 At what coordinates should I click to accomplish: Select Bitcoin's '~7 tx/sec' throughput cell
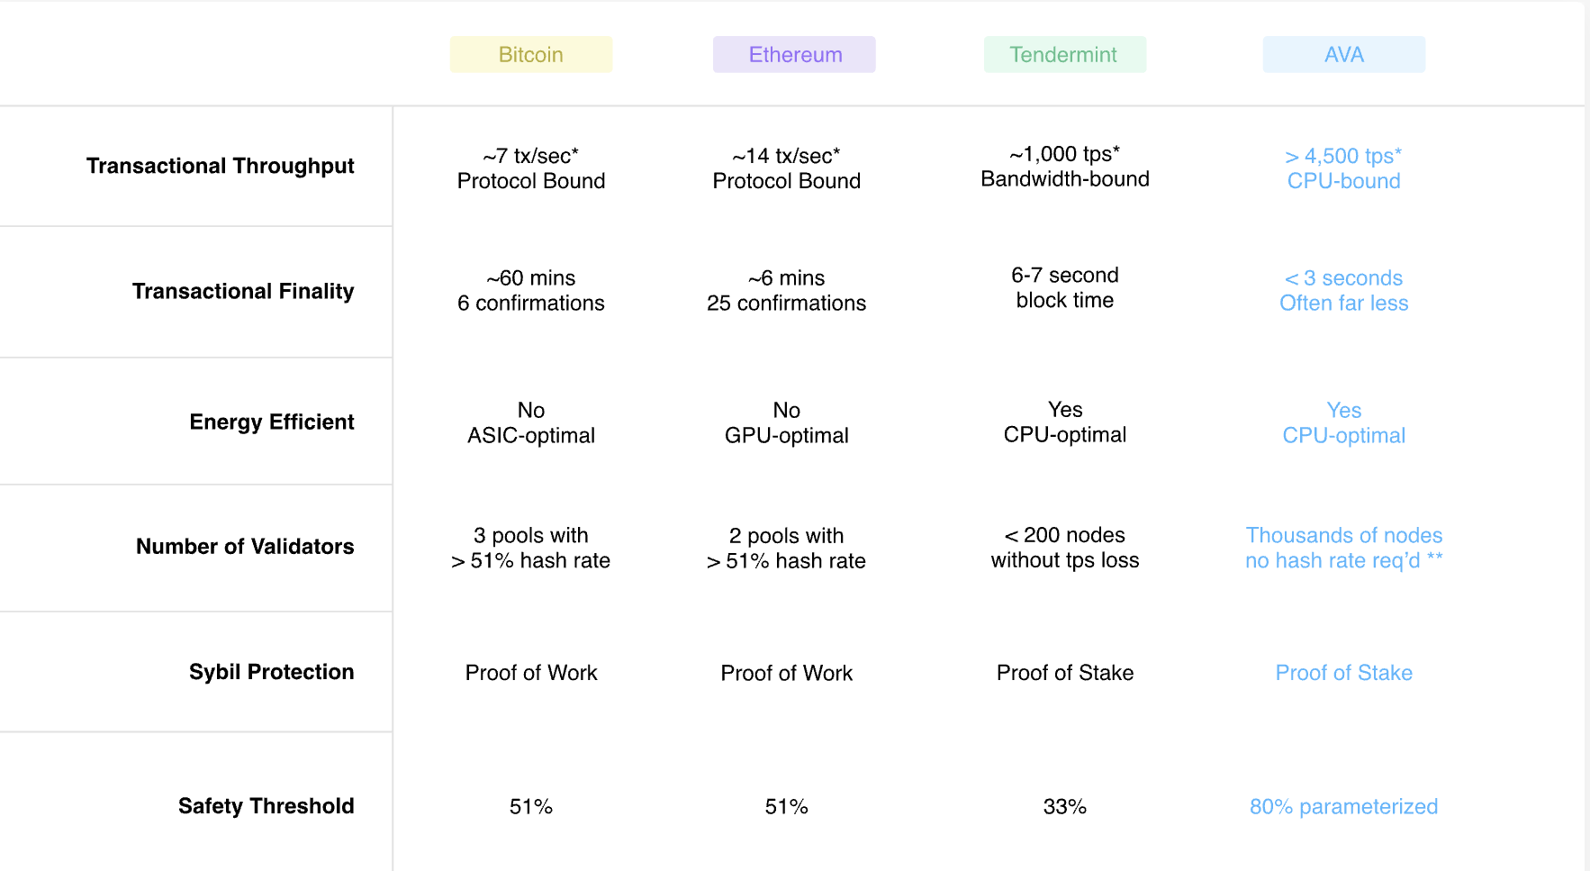(x=531, y=168)
